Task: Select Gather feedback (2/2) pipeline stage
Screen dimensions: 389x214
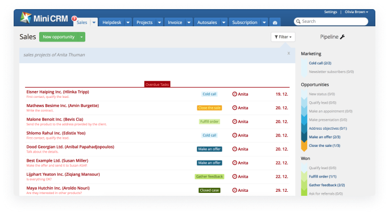Action: [x=327, y=185]
